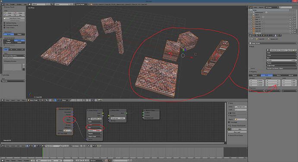Viewport: 298px width, 162px height.
Task: Open the Modifiers properties tab icon
Action: click(x=269, y=36)
